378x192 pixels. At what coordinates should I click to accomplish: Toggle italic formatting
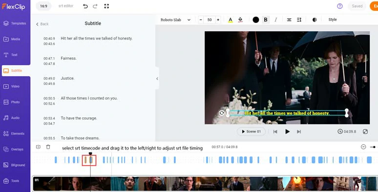[276, 20]
